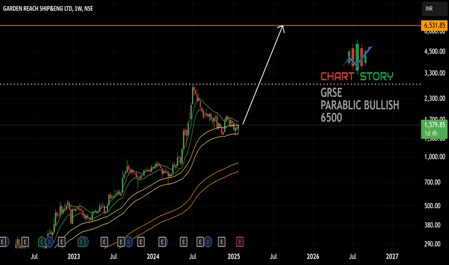Click the dividend D marker before 2023

[50, 242]
